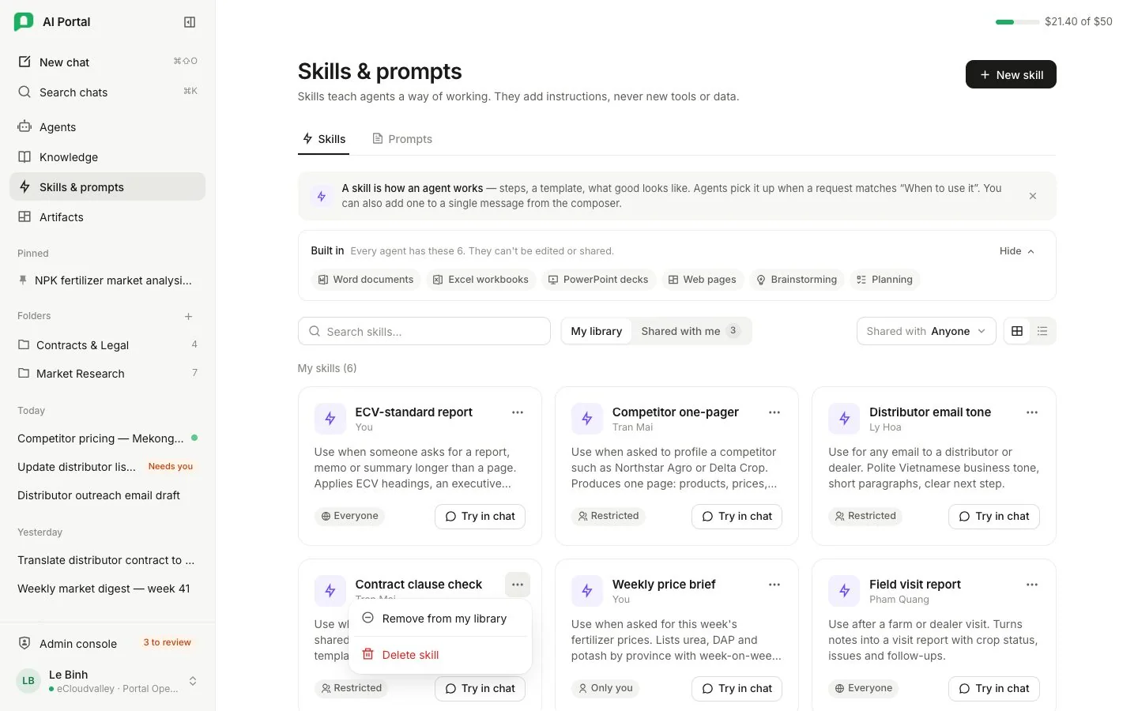The height and width of the screenshot is (711, 1138).
Task: Open the Knowledge section
Action: [x=107, y=156]
